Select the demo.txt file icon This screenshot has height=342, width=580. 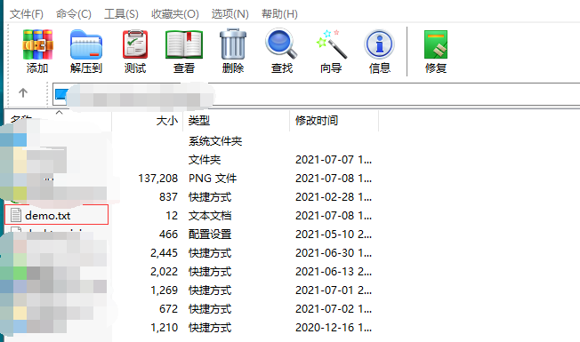[x=16, y=215]
